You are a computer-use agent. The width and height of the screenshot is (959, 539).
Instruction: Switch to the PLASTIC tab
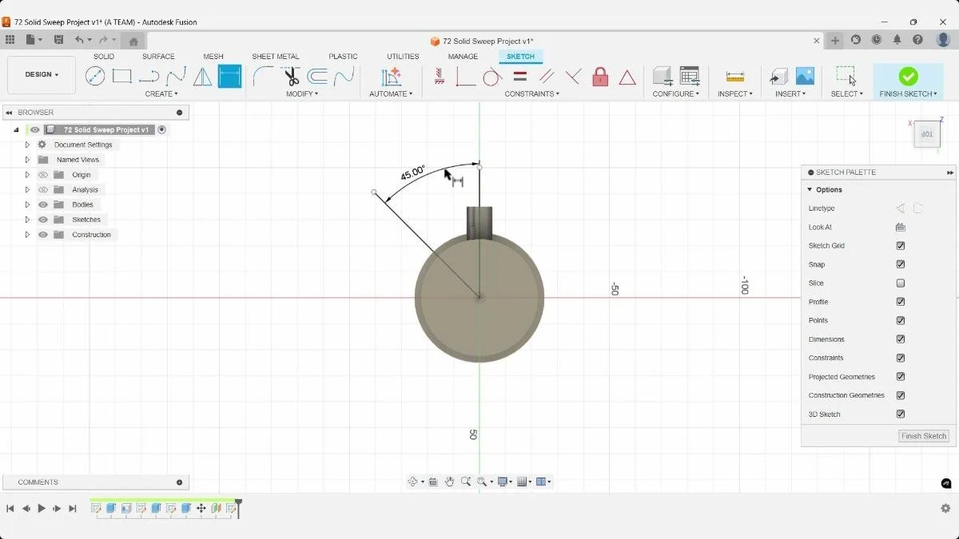pos(344,57)
